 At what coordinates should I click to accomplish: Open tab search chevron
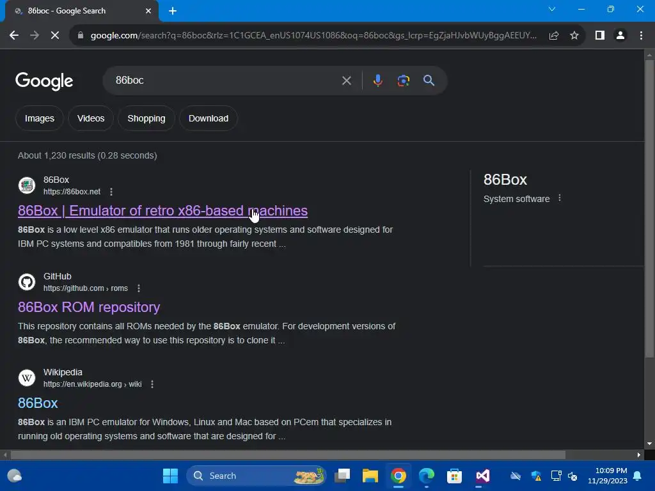point(552,9)
